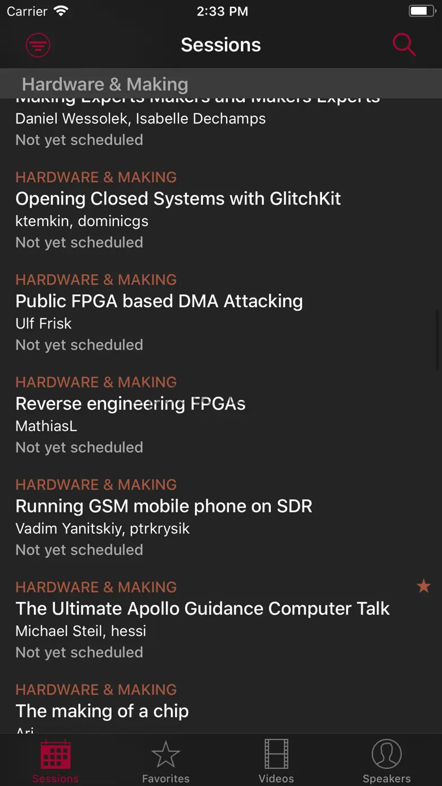The image size is (442, 786).
Task: Tap the Sessions title in navigation bar
Action: (x=220, y=45)
